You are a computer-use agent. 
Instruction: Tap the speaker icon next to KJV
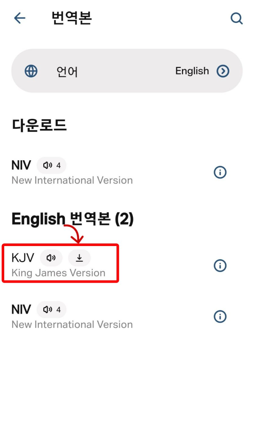point(51,257)
